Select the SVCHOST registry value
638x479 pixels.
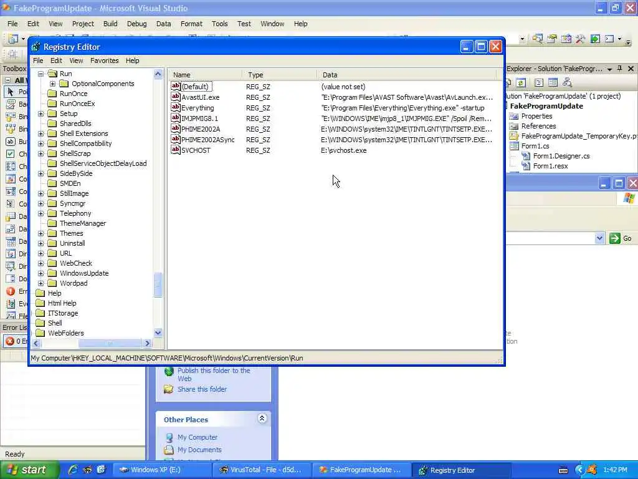(x=196, y=150)
